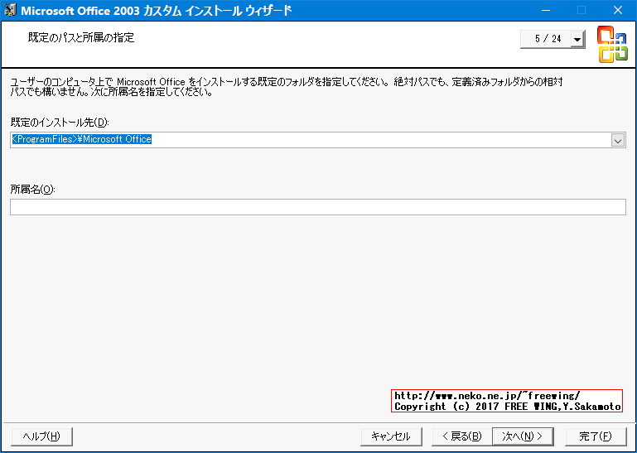Cancel the wizard with キャンセル

click(391, 436)
